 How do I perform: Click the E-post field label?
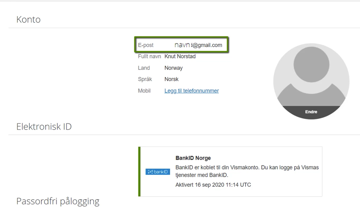click(146, 45)
